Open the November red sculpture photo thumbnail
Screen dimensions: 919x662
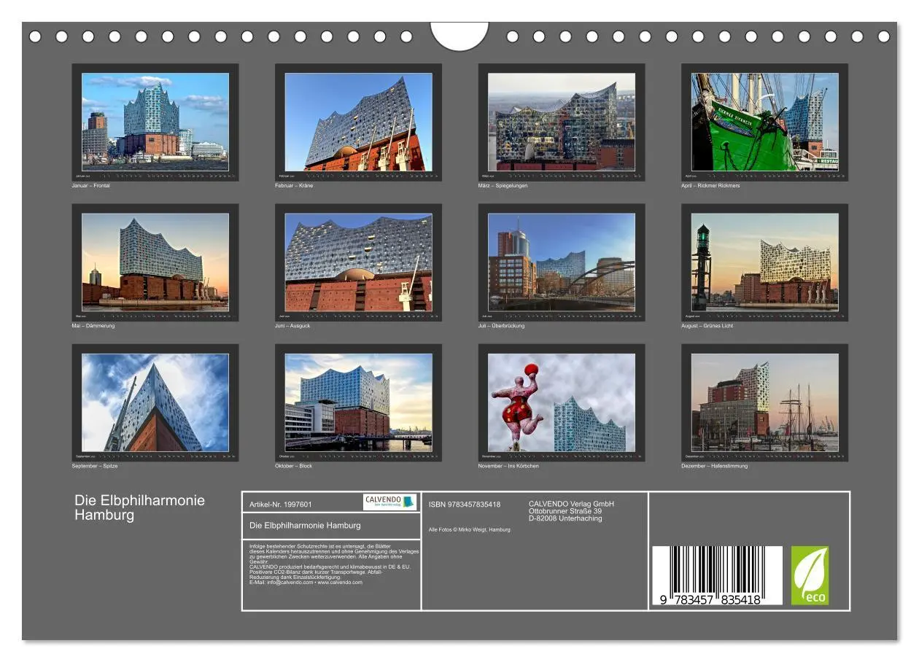562,403
